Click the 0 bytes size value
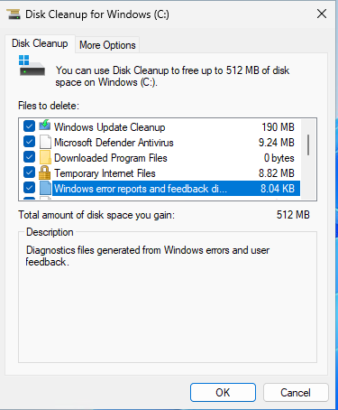The width and height of the screenshot is (338, 410). 279,158
